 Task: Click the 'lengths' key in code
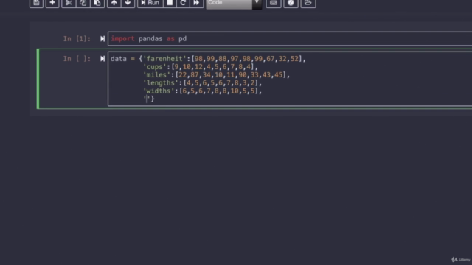[161, 83]
